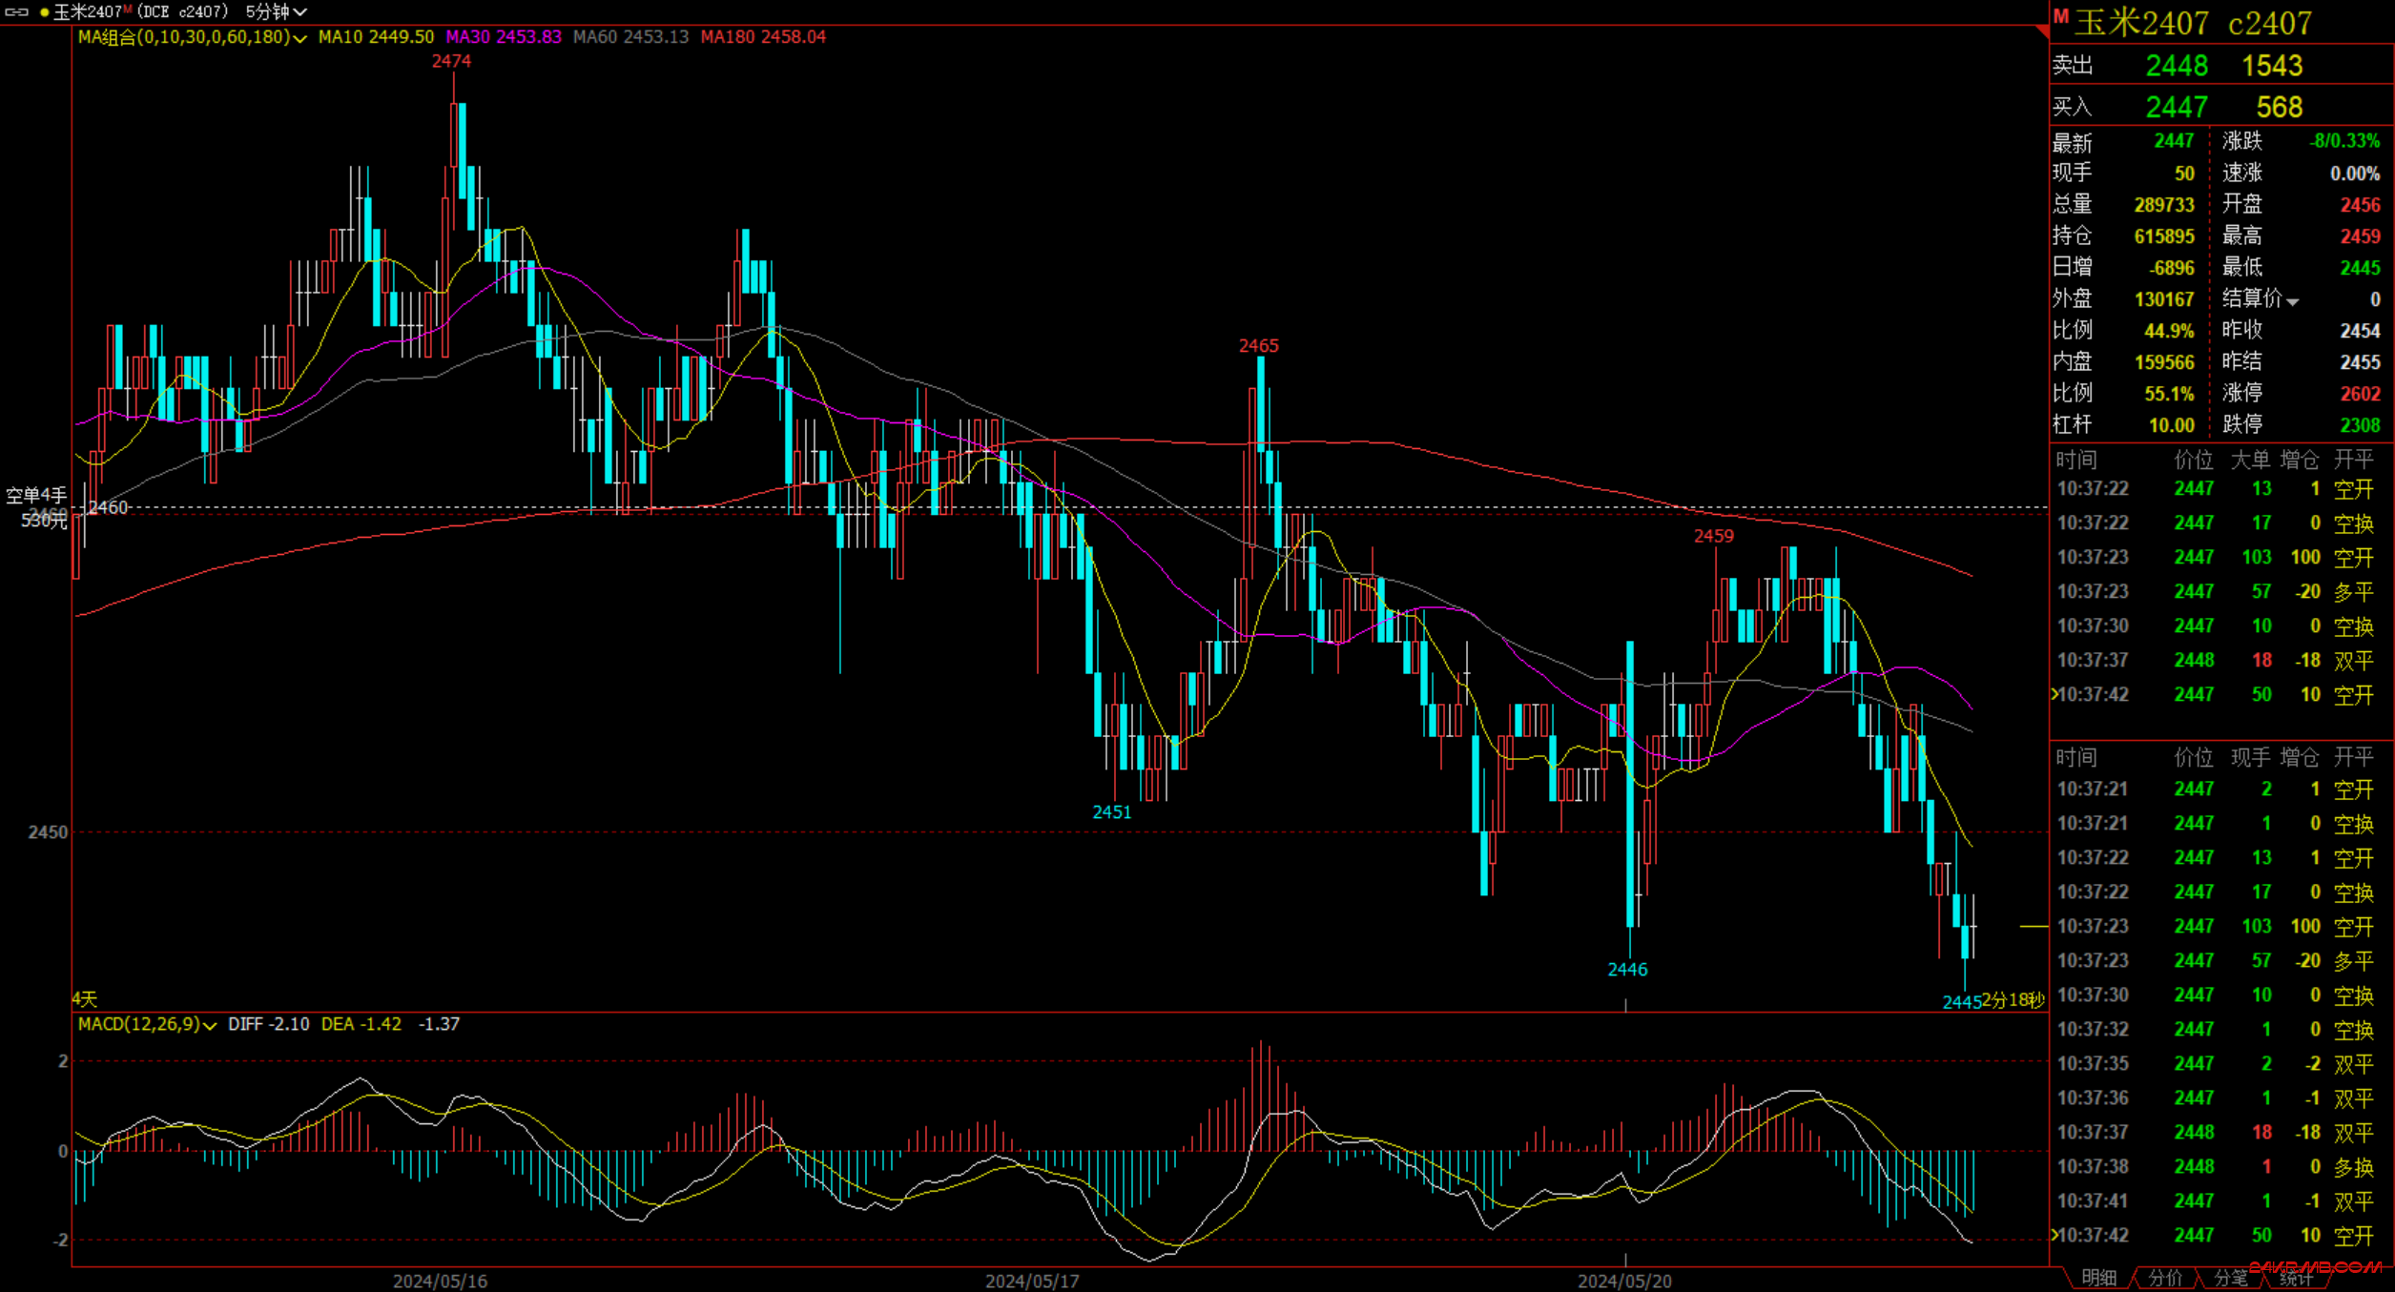
Task: Click the 玉米2407 c2407 panel header
Action: point(2194,23)
